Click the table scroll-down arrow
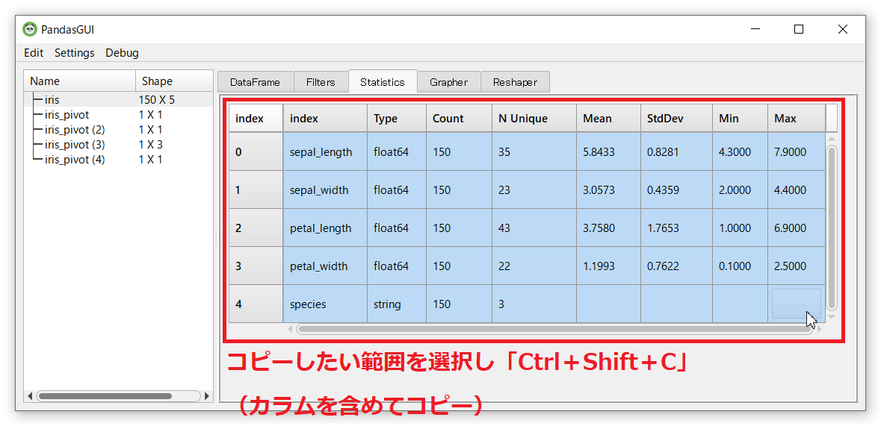881x426 pixels. [x=832, y=317]
